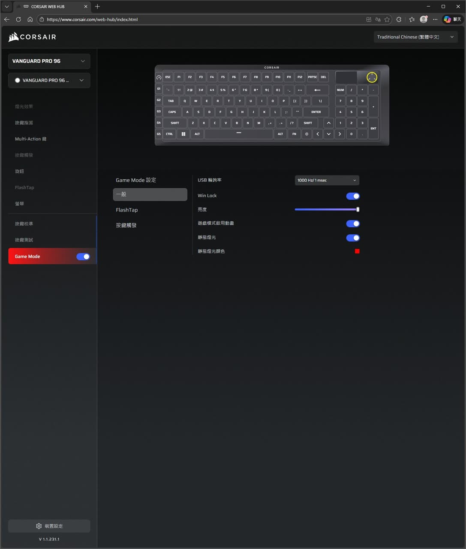Click the Windows logo key on the keyboard

(183, 134)
